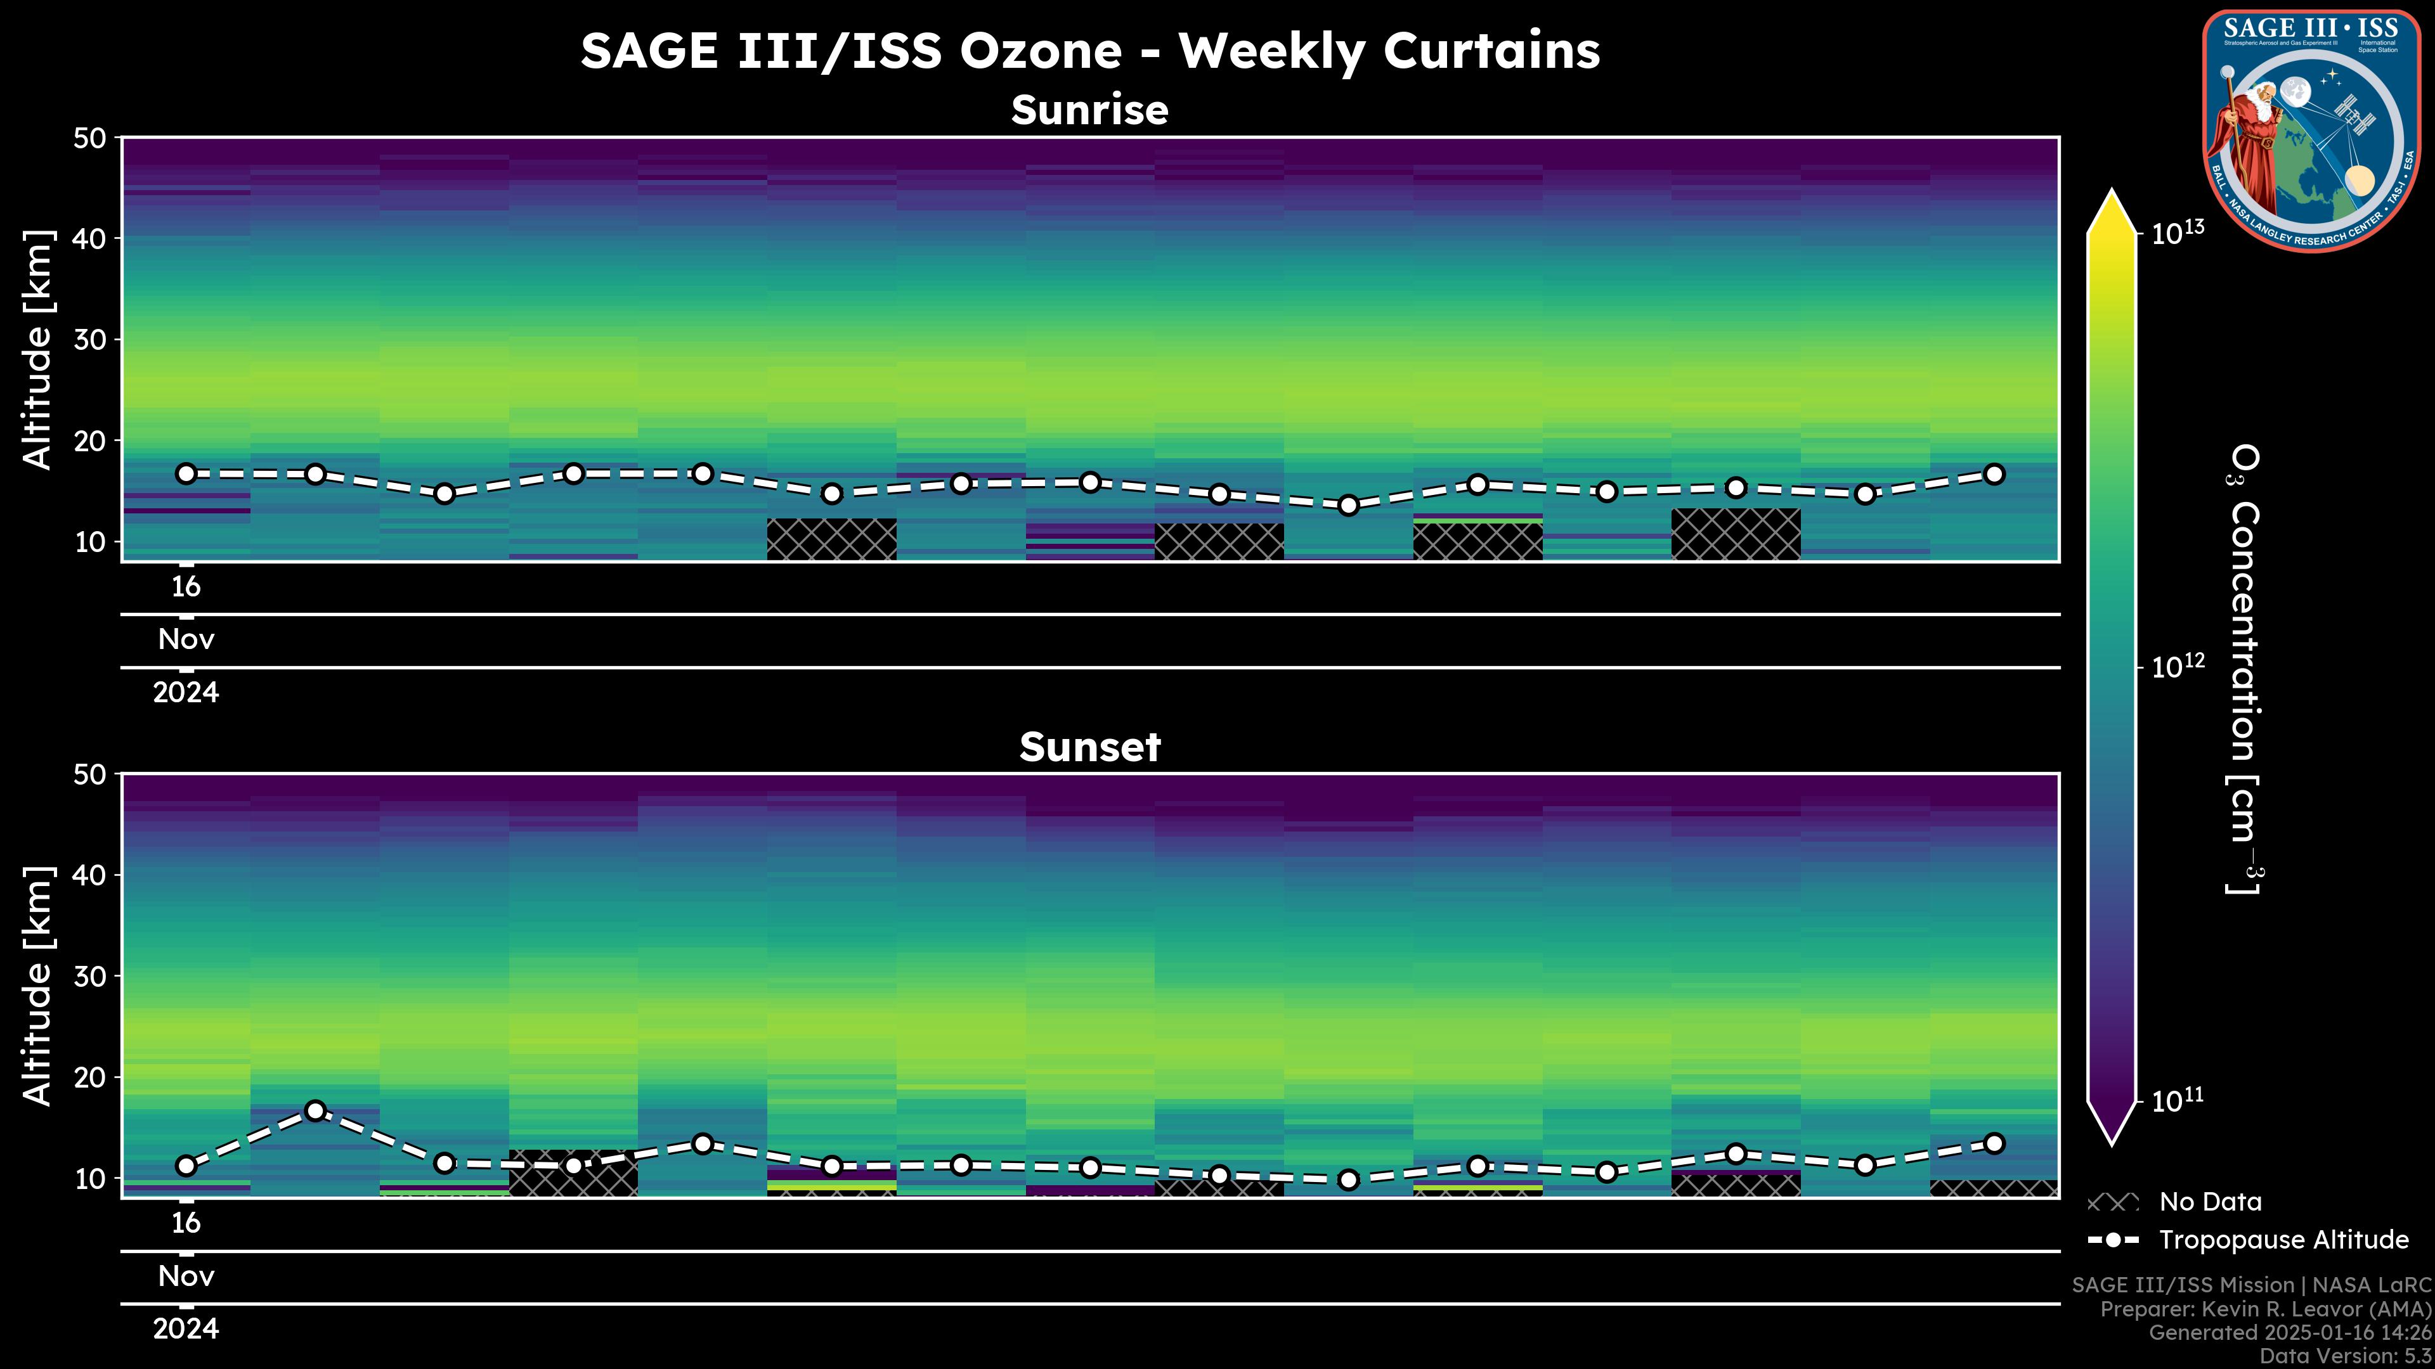Click the 2024 year label under the Sunset plot
The height and width of the screenshot is (1369, 2435).
pos(186,1329)
